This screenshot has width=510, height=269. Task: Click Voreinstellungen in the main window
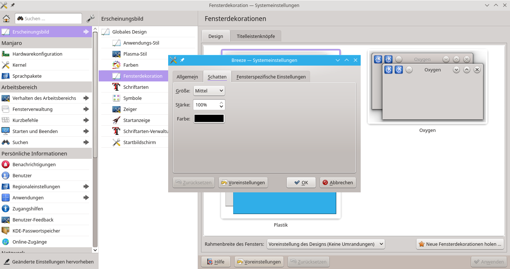[x=259, y=262]
